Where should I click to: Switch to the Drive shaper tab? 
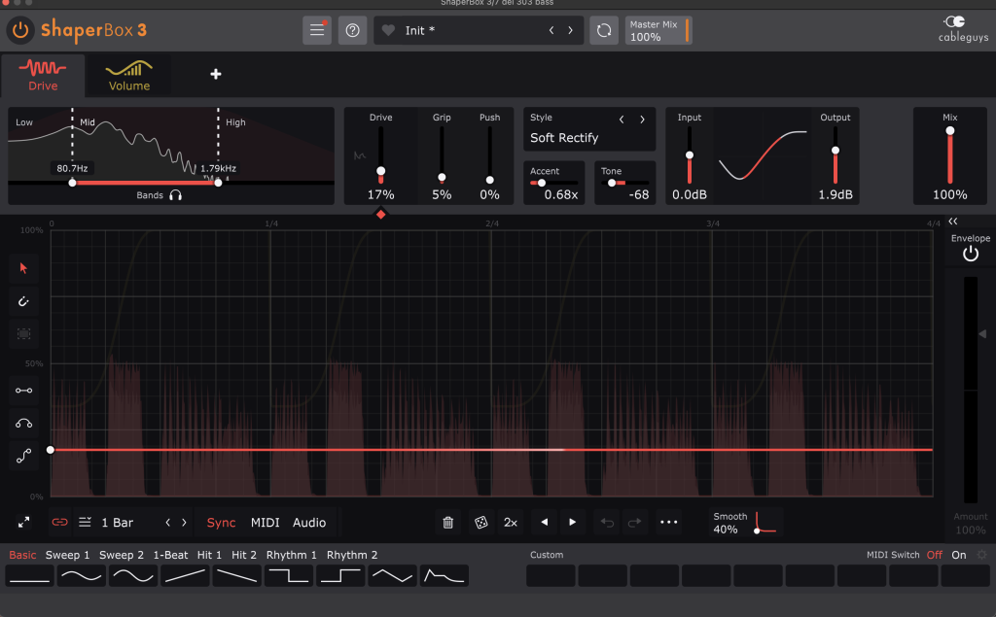(43, 76)
